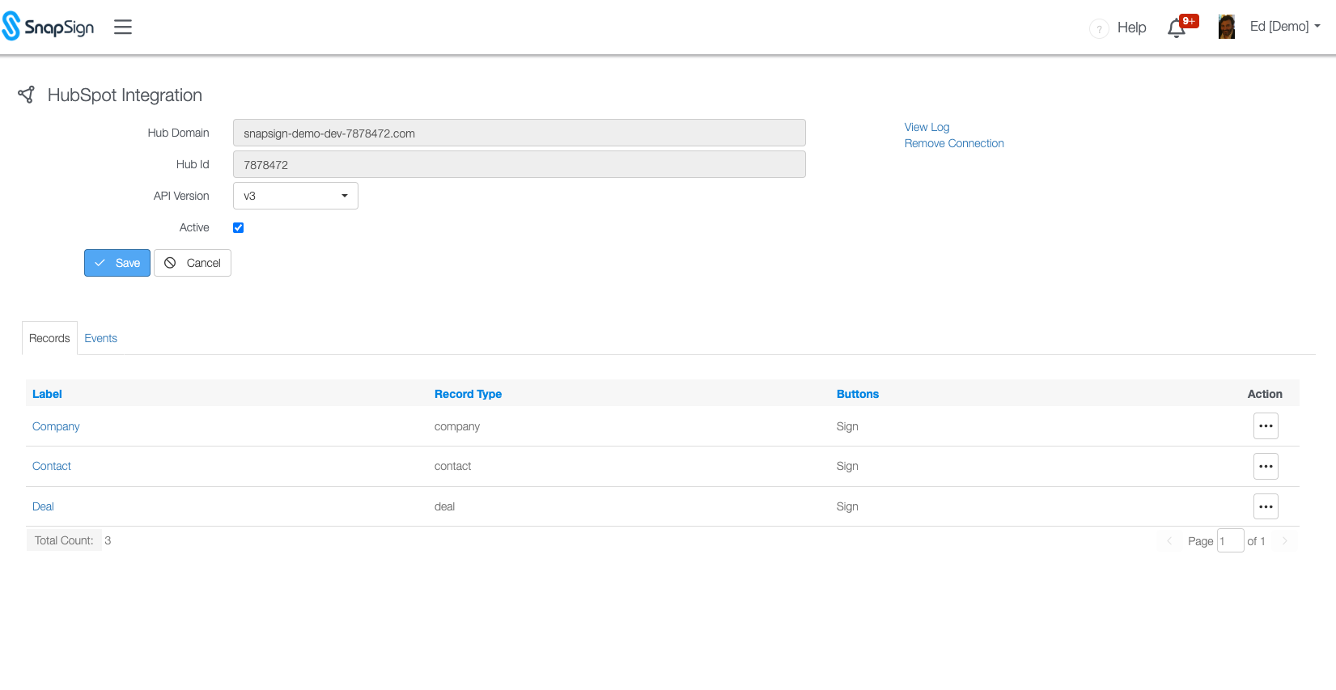
Task: Click the Help question mark icon
Action: [1099, 28]
